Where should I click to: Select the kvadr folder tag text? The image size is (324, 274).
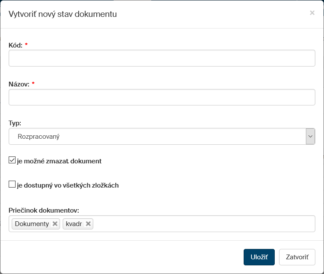[74, 224]
